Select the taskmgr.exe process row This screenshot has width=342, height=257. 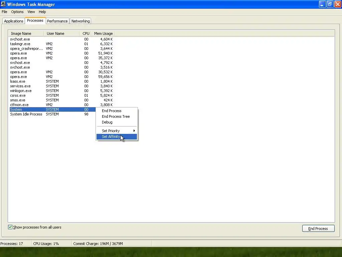[61, 44]
